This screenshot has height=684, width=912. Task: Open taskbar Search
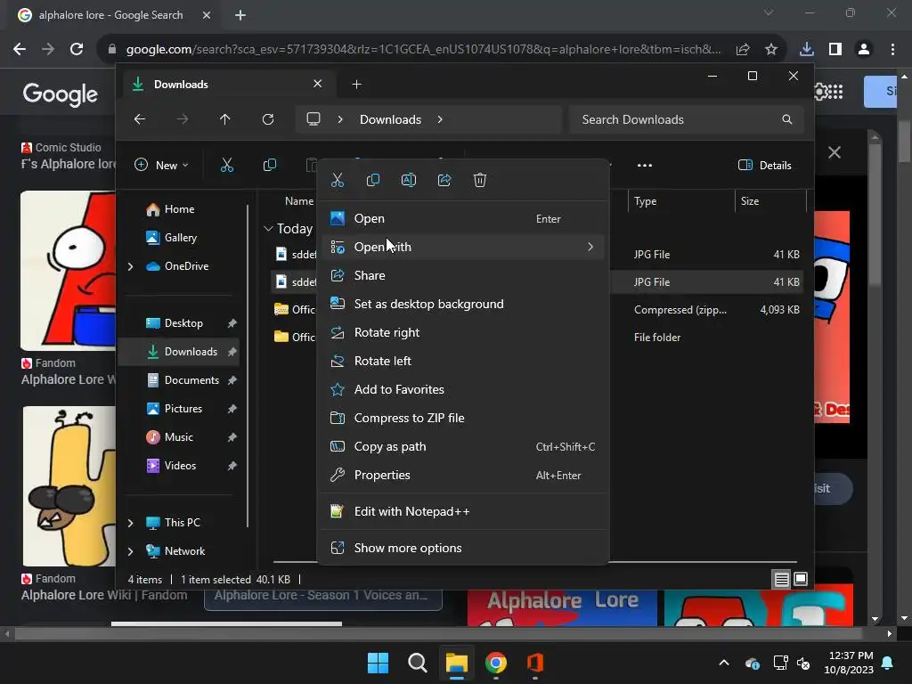tap(417, 663)
